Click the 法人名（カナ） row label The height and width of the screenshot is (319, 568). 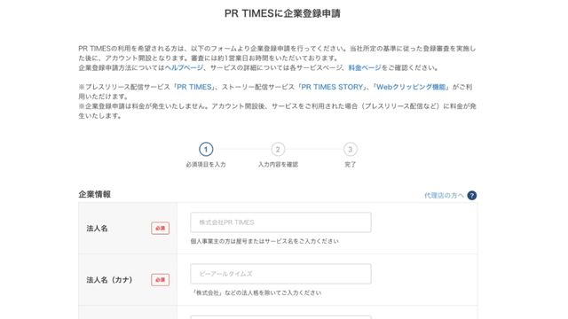point(109,280)
